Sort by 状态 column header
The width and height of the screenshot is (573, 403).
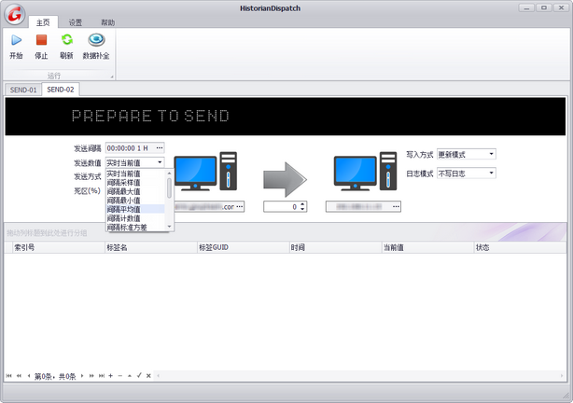pyautogui.click(x=520, y=248)
